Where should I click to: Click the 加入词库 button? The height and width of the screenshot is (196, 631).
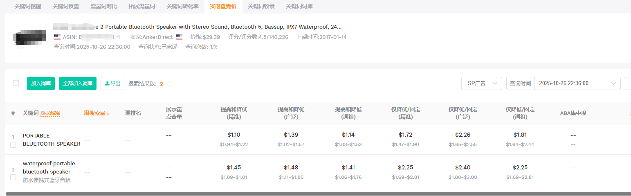[x=41, y=83]
